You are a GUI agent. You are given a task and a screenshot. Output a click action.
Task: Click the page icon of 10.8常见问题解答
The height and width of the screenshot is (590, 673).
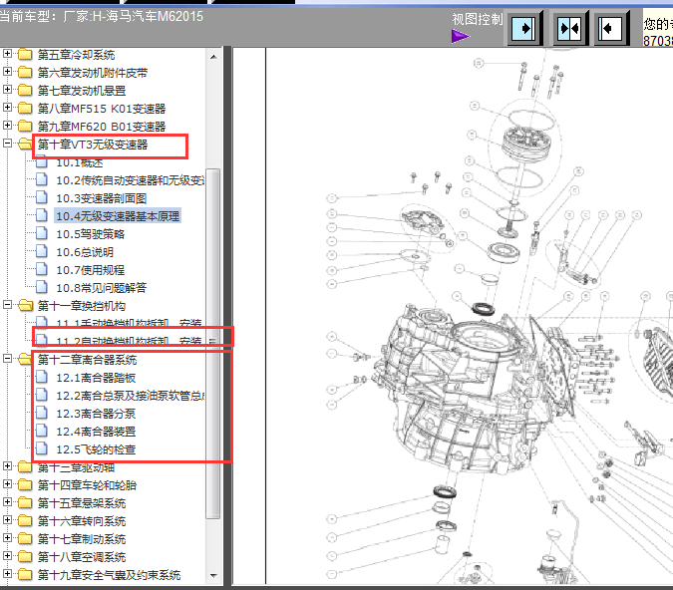point(42,287)
